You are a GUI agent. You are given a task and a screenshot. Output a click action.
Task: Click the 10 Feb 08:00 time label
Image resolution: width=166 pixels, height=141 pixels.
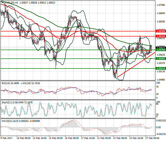23,138
